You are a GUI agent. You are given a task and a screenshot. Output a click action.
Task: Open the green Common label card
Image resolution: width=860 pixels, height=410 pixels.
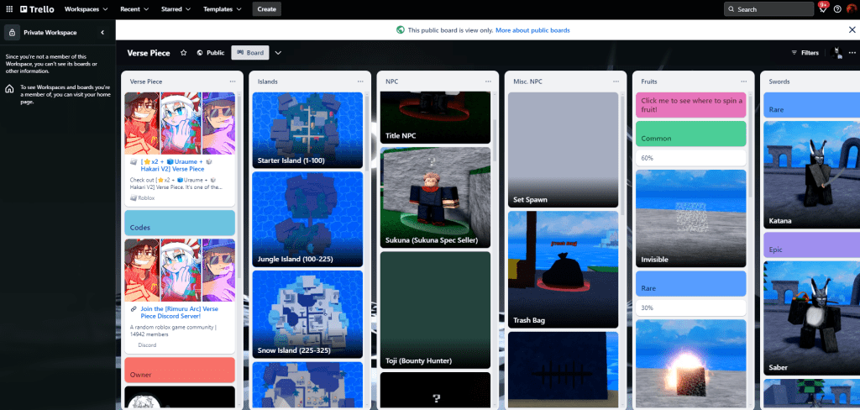691,138
